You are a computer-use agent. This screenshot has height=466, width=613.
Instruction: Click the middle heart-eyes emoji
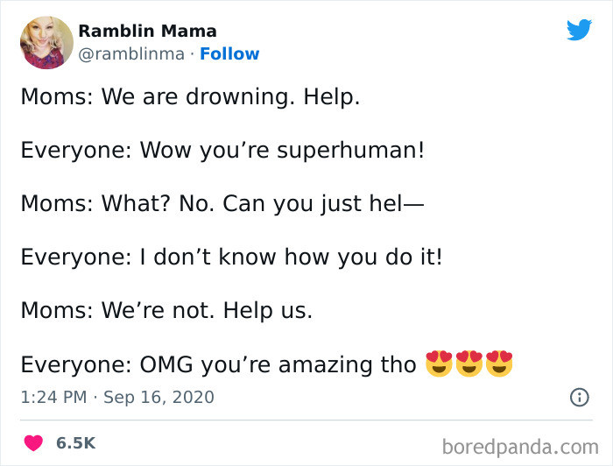click(x=469, y=364)
